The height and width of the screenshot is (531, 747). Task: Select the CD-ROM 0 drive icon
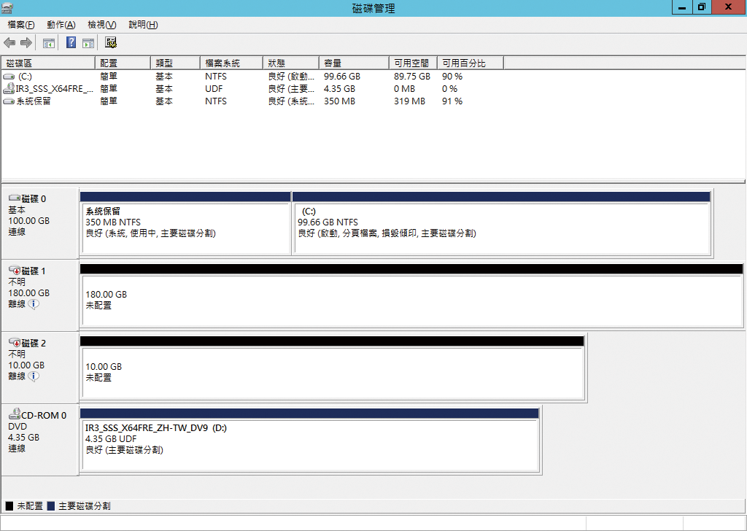14,415
